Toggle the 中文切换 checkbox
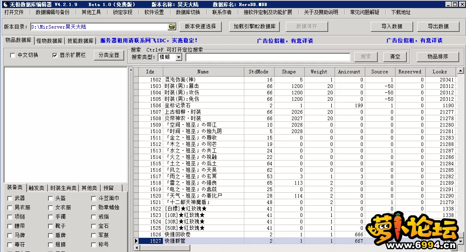Screen dimensions: 466x252 click(x=12, y=55)
